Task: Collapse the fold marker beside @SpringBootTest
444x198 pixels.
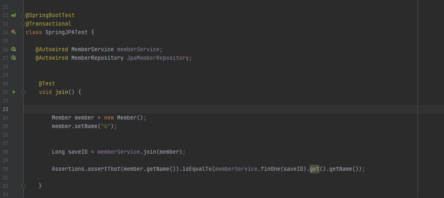Action: pos(24,15)
